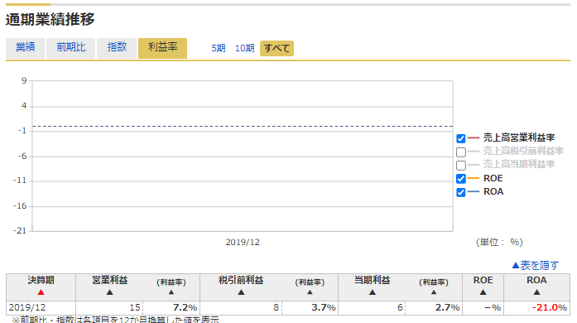Uncheck ROE series checkbox
577x323 pixels.
461,179
